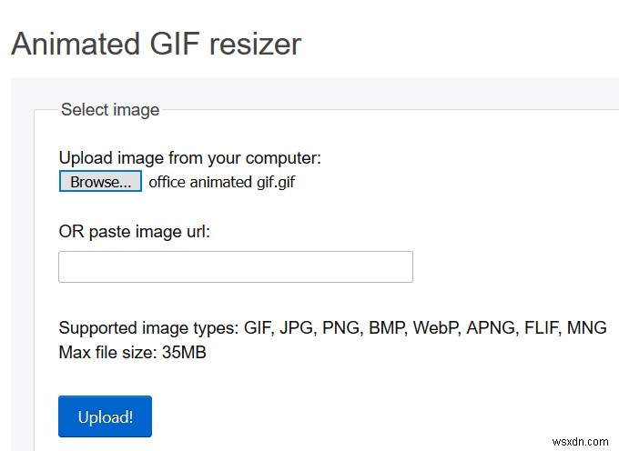This screenshot has height=451, width=619.
Task: Focus the paste image url text field
Action: pos(235,267)
